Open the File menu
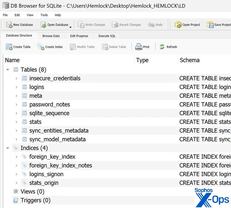 [x=5, y=15]
